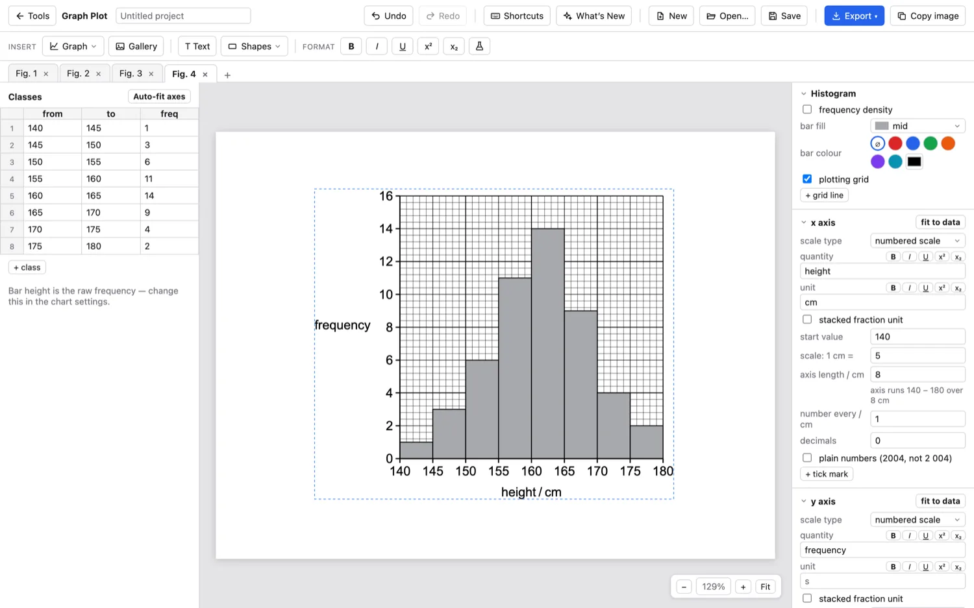Apply subscript from the main toolbar
Viewport: 974px width, 608px height.
tap(454, 46)
